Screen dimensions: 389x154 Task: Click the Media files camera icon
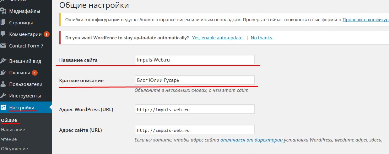click(3, 11)
